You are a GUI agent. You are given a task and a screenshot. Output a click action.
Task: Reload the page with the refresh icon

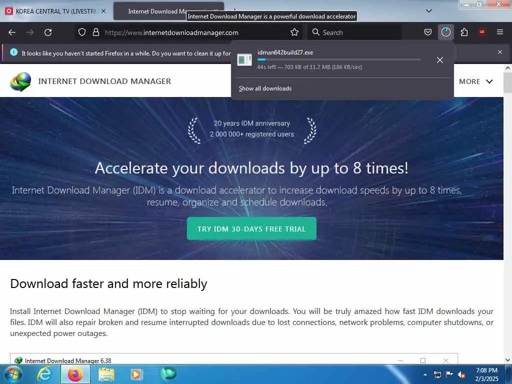48,32
